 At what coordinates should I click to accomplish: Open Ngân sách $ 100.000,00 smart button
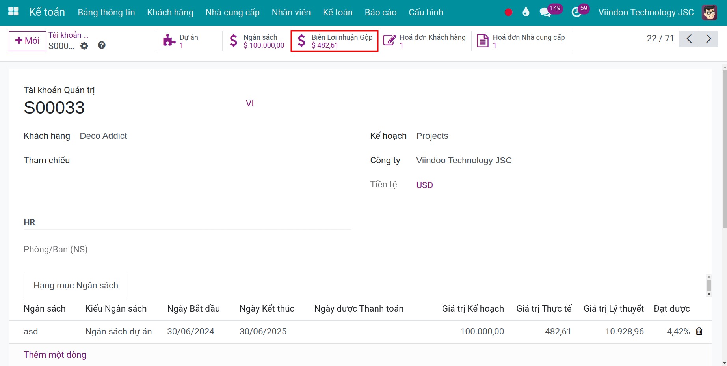pos(257,41)
